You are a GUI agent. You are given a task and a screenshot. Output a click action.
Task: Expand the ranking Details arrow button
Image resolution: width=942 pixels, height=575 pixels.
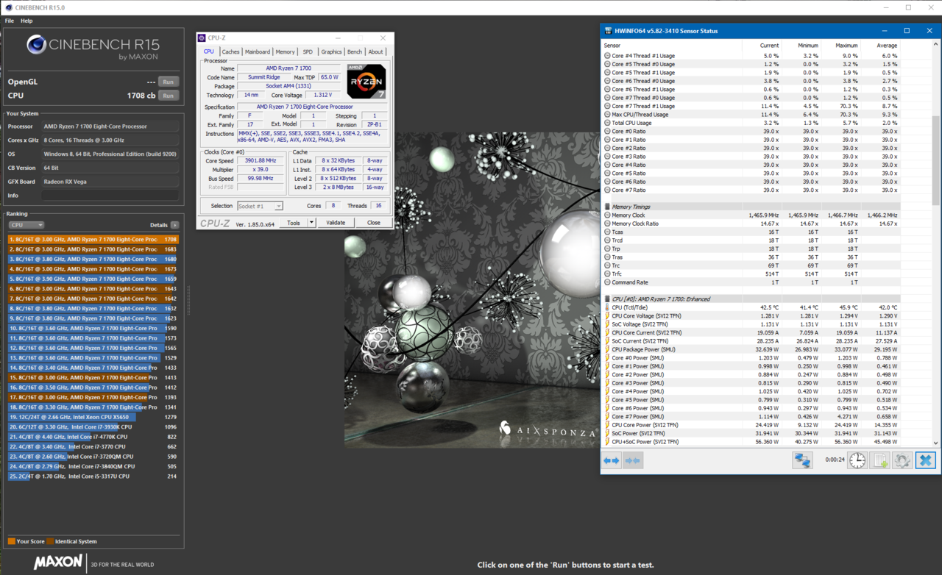point(174,225)
